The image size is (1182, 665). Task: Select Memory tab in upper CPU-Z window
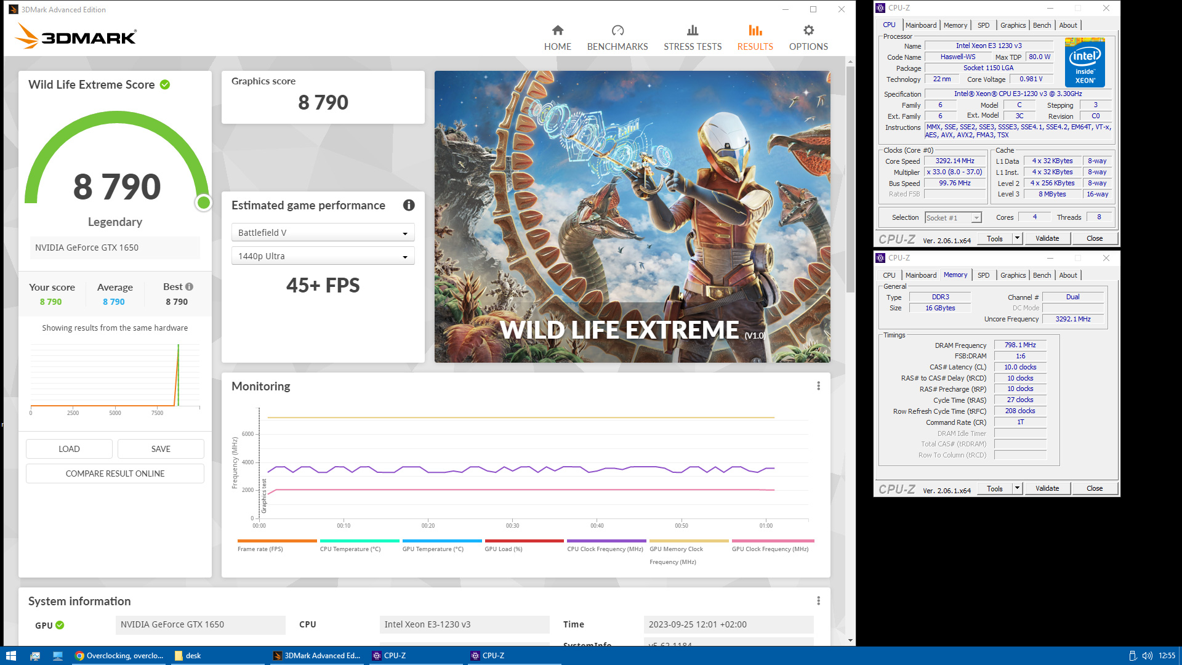[x=955, y=25]
